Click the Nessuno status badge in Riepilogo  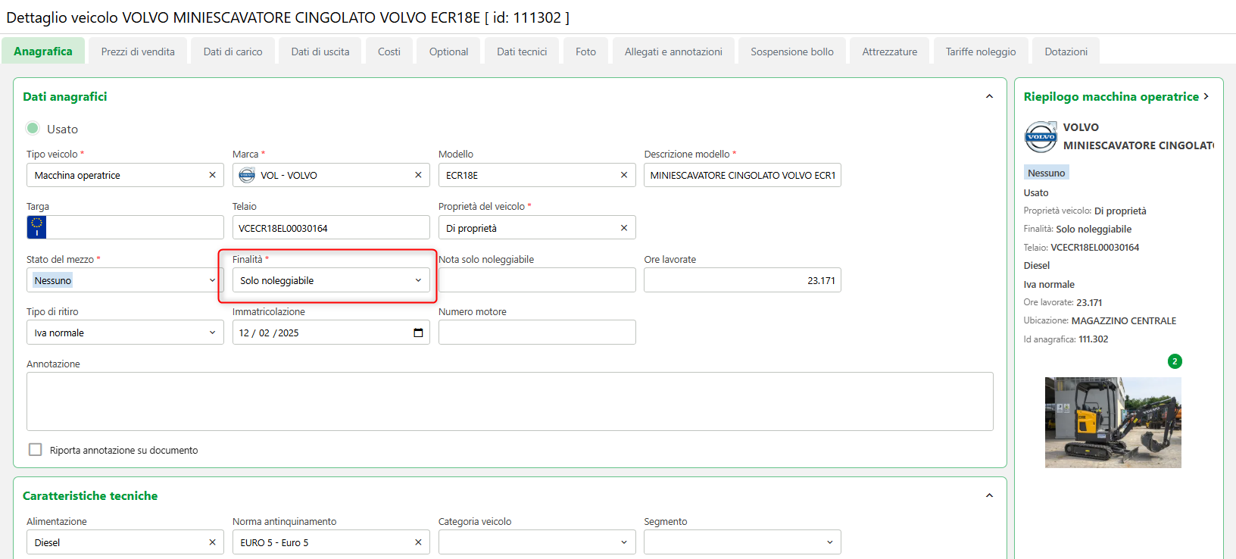(x=1047, y=173)
